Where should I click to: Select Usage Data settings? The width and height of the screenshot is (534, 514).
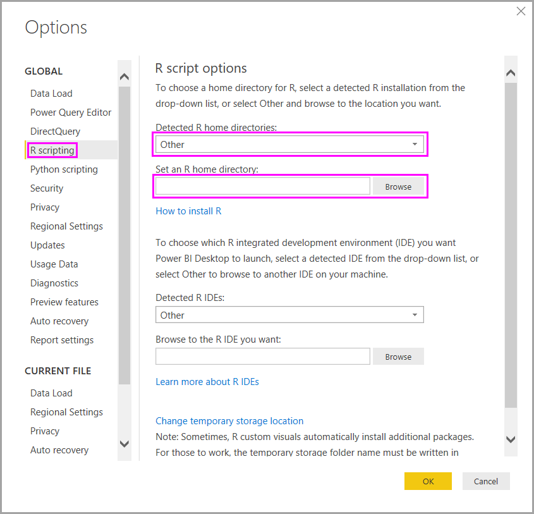(54, 264)
